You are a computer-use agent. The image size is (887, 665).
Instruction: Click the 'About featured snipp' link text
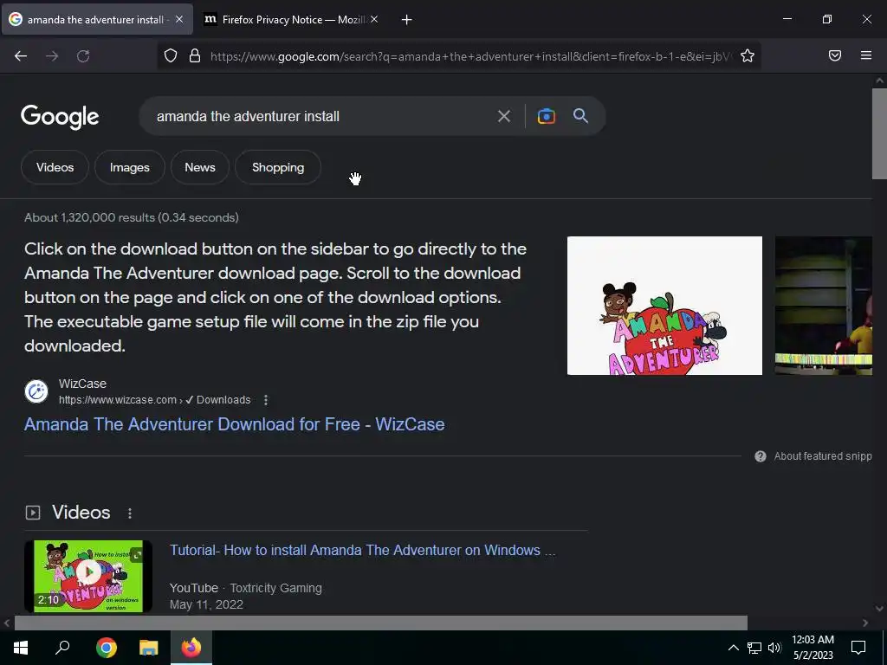click(x=823, y=456)
